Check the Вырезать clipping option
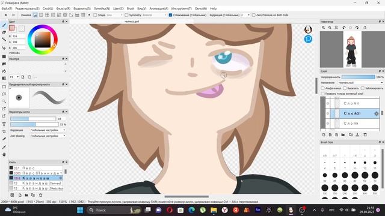Image resolution: width=385 pixels, height=216 pixels. 345,88
